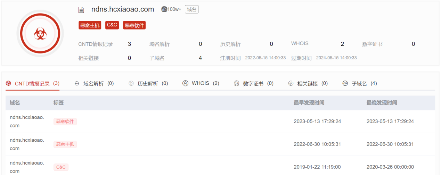Click the pink 恶意软件 label in first row
Viewport: 441px width, 175px height.
(65, 122)
